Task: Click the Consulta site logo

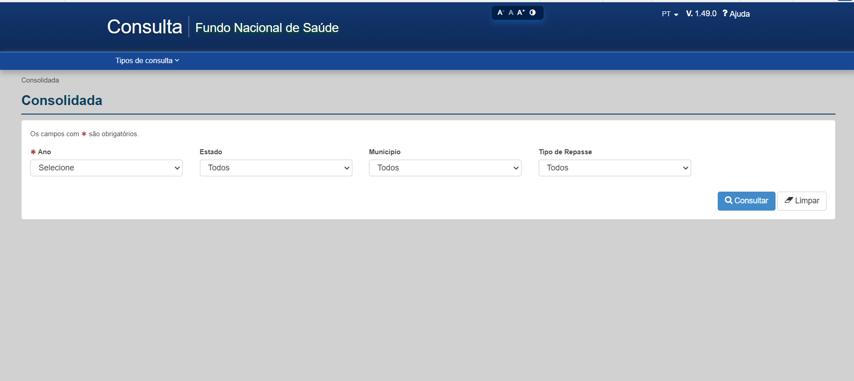Action: coord(144,27)
